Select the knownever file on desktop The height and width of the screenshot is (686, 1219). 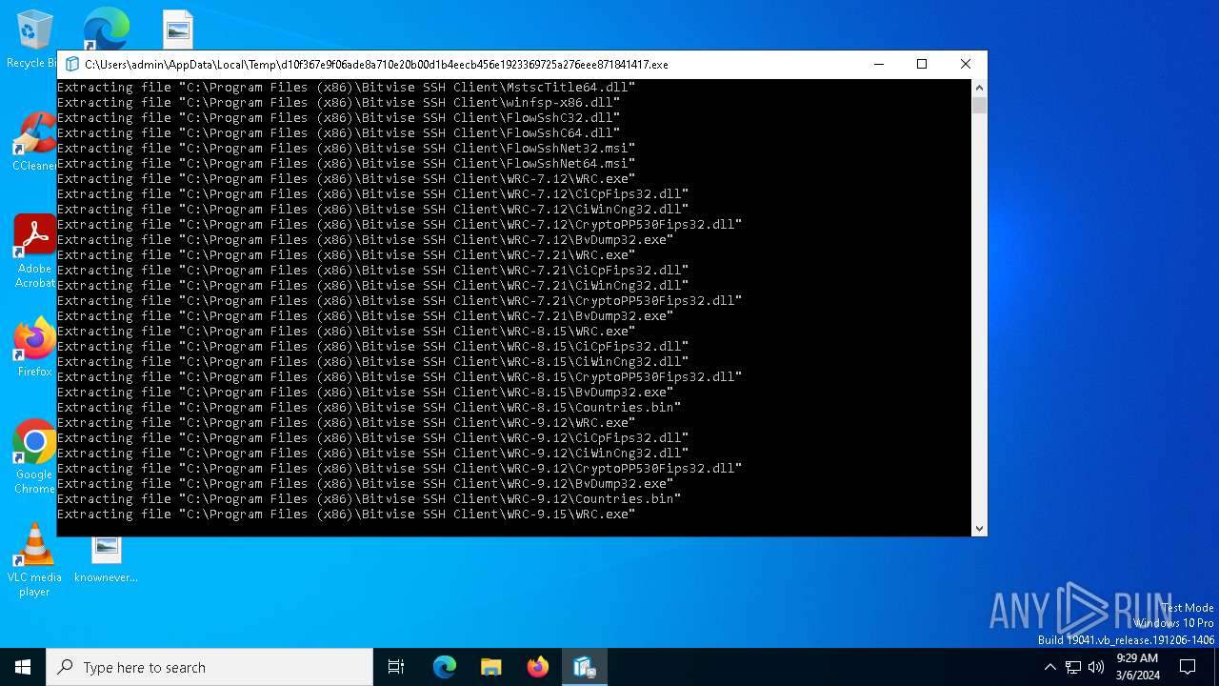(x=106, y=558)
